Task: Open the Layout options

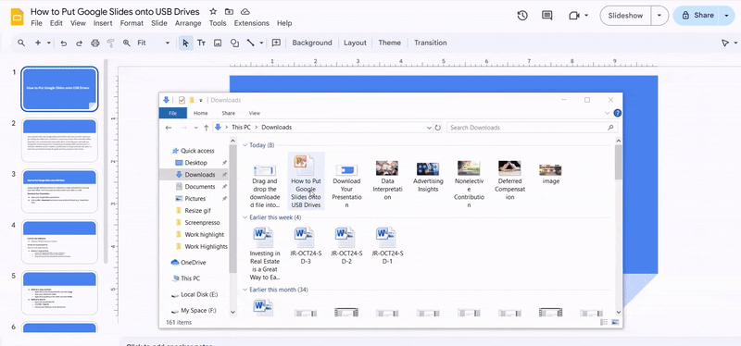Action: click(355, 43)
